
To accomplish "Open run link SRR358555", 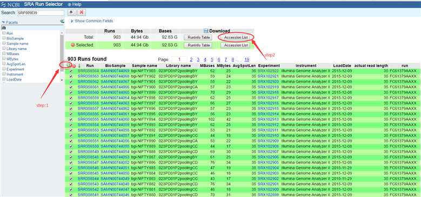I will click(x=88, y=119).
